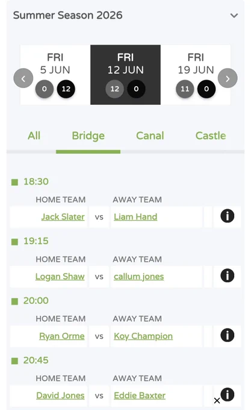Open callum jones player link
Screen dimensions: 251x410
tap(139, 276)
